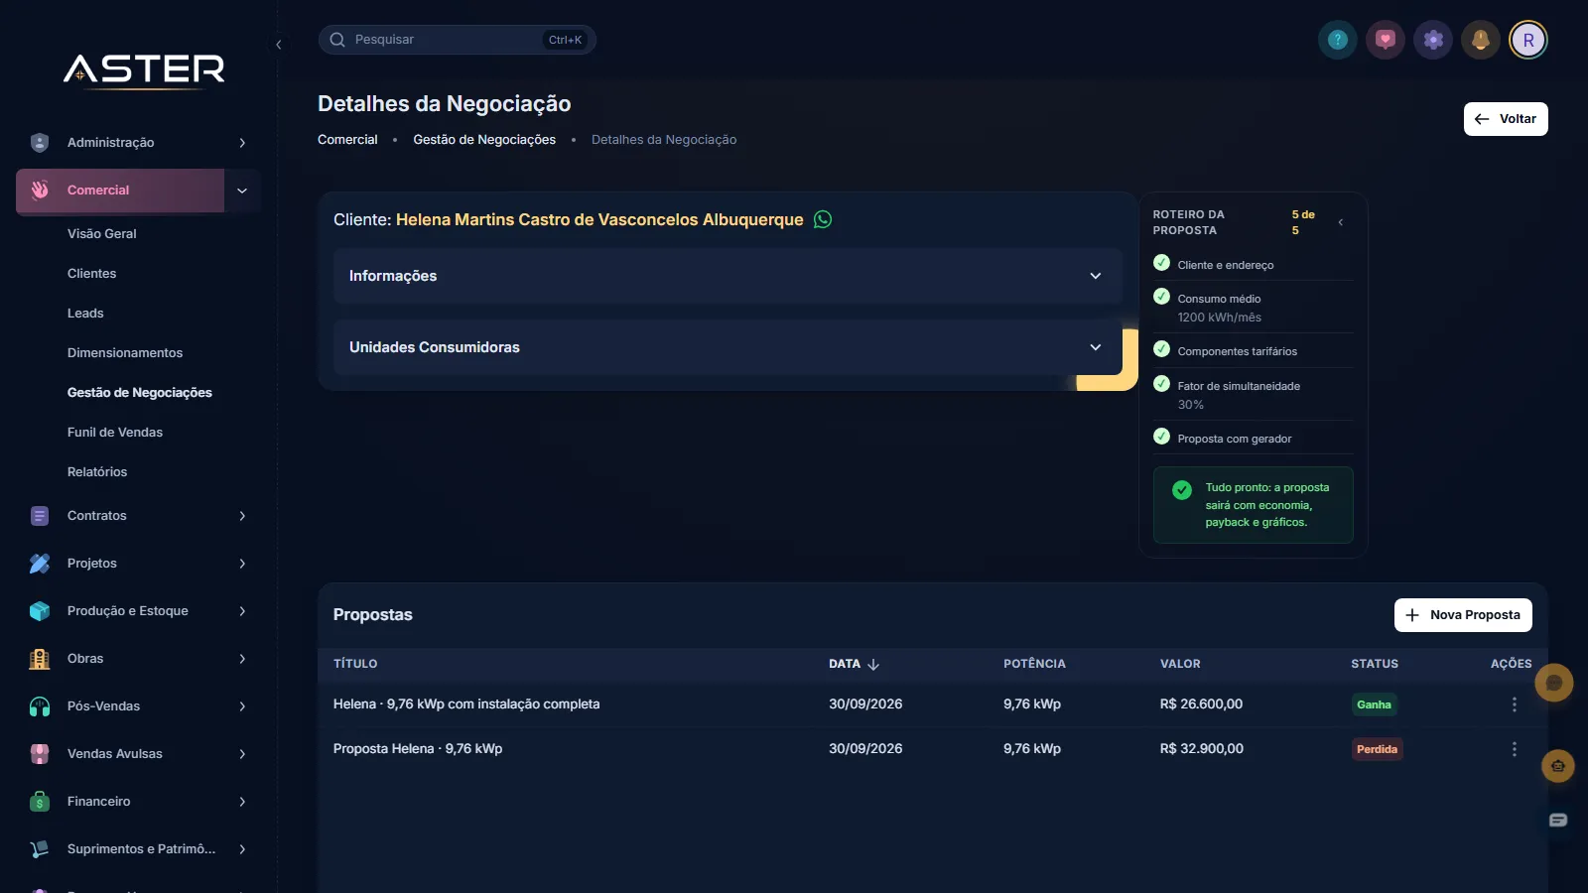
Task: Open the purple flower settings icon
Action: pyautogui.click(x=1433, y=40)
